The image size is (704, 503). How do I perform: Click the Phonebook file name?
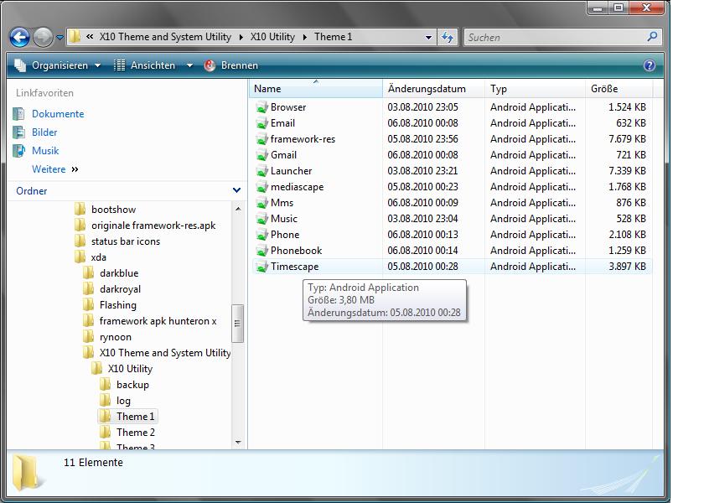click(296, 251)
